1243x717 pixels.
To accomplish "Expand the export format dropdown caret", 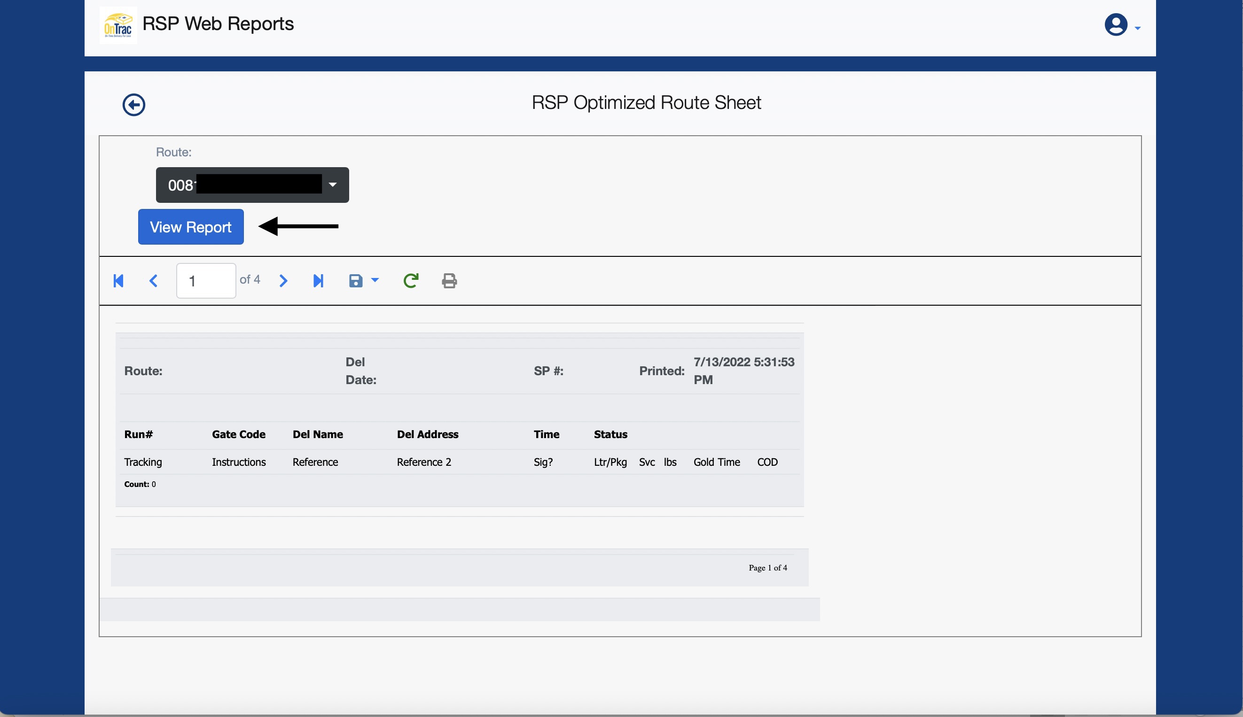I will (375, 280).
